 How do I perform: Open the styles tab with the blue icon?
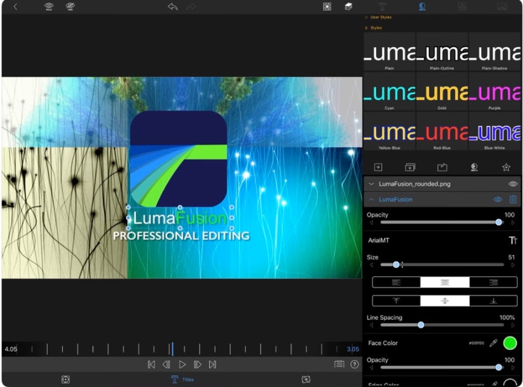click(422, 7)
